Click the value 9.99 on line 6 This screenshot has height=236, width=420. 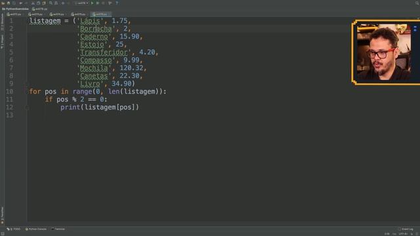(x=131, y=60)
